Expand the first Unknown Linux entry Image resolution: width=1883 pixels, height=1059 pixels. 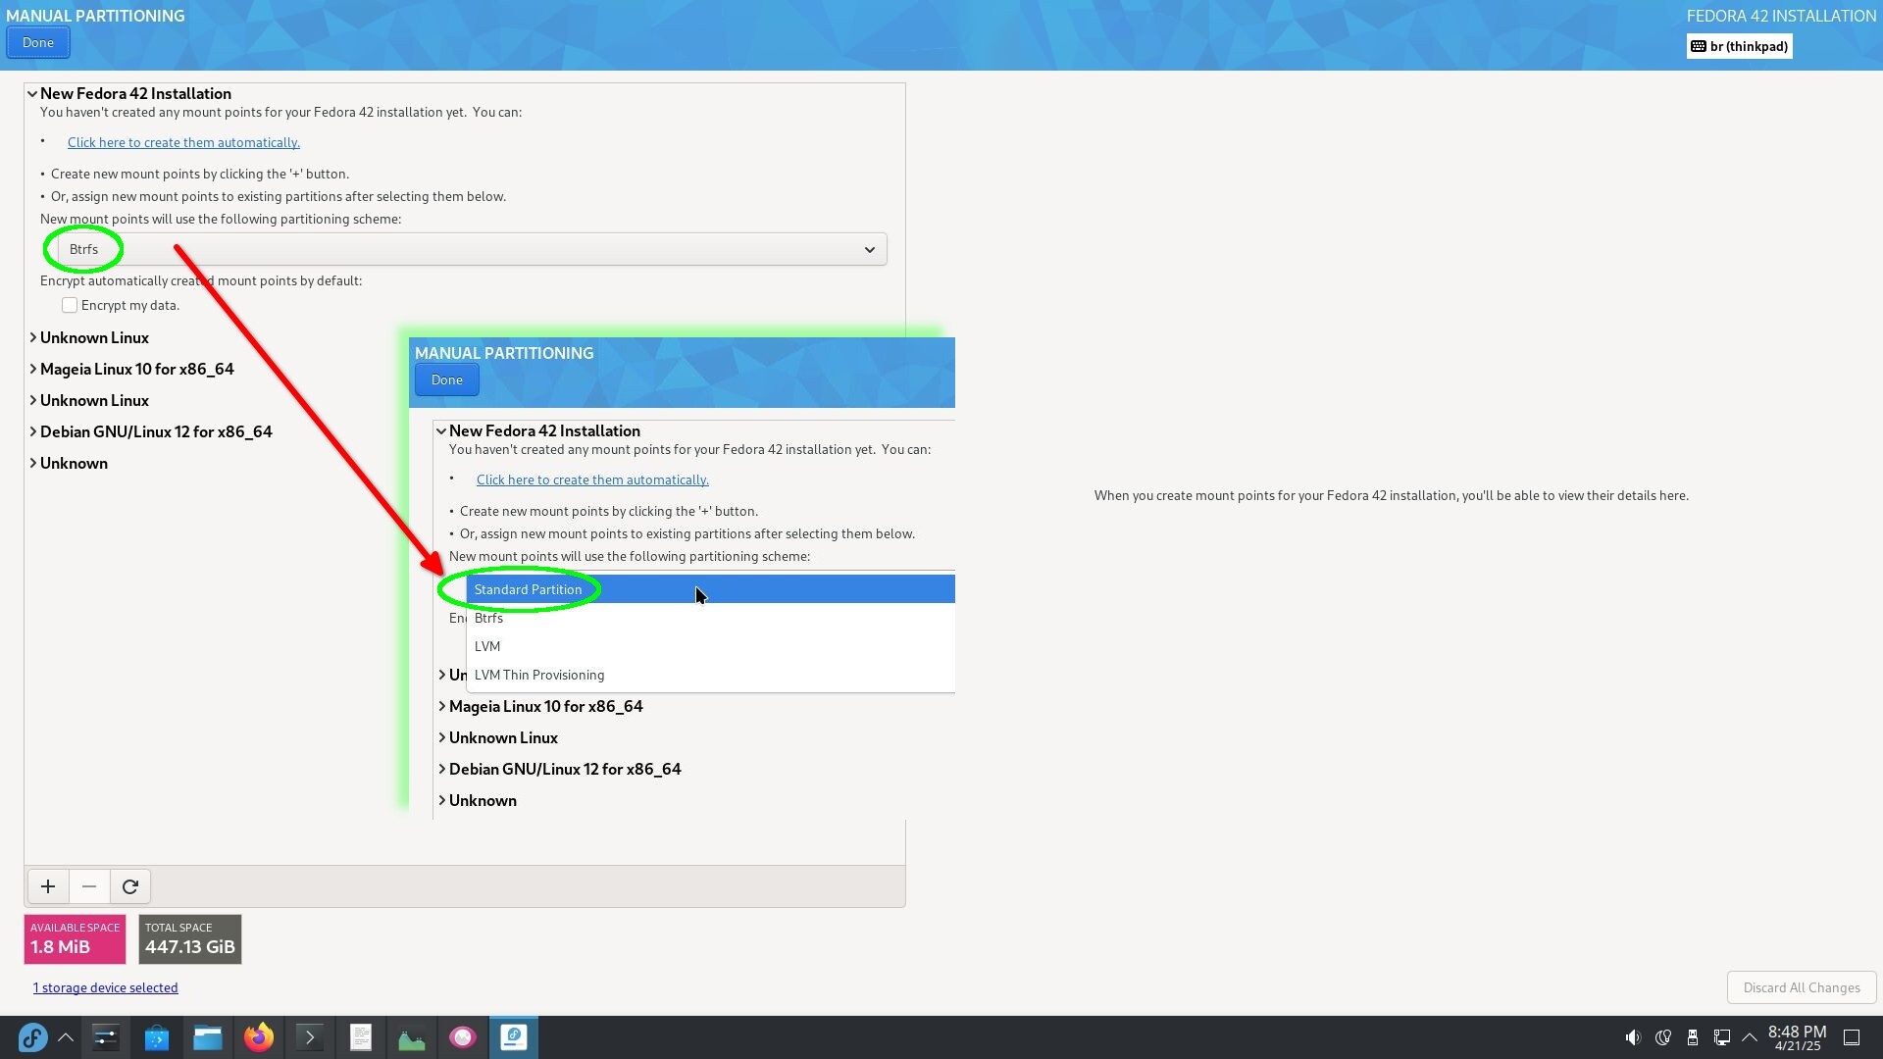tap(32, 337)
